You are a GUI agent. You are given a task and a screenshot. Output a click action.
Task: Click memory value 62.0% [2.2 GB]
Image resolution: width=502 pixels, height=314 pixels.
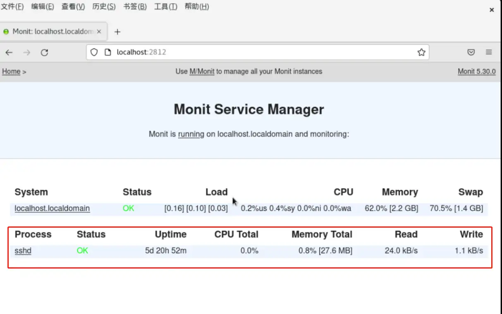point(391,208)
